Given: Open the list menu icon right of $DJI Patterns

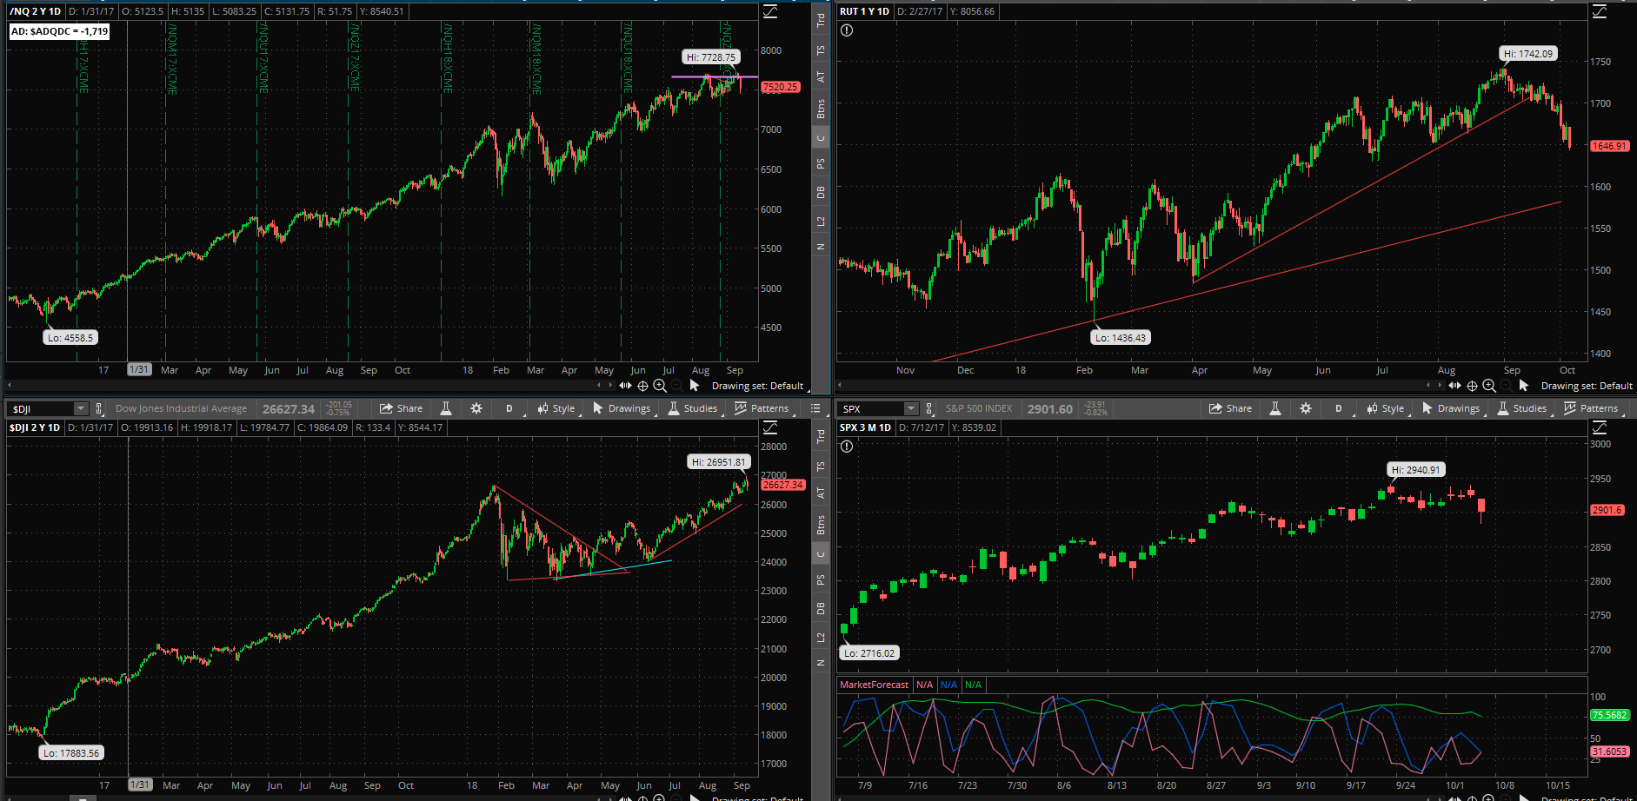Looking at the screenshot, I should click(815, 408).
